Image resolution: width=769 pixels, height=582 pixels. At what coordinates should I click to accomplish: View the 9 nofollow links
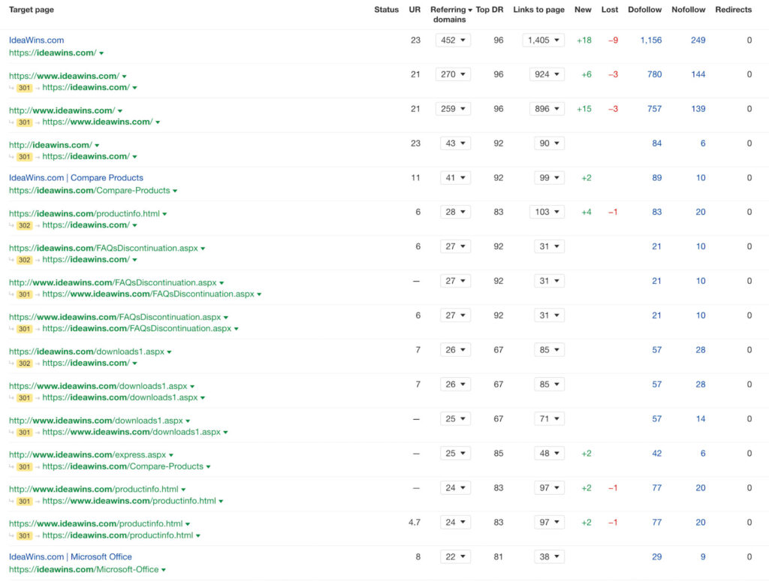click(x=703, y=556)
